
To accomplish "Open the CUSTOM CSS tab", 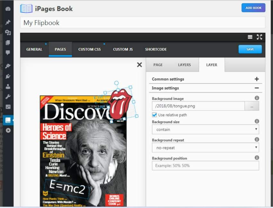I will (x=89, y=49).
